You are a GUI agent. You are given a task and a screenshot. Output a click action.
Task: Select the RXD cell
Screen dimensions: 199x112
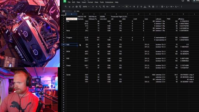(72, 58)
